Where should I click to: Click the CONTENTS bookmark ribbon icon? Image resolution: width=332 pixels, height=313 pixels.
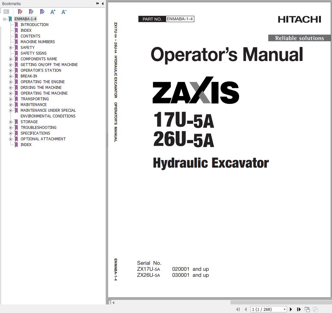(x=16, y=36)
